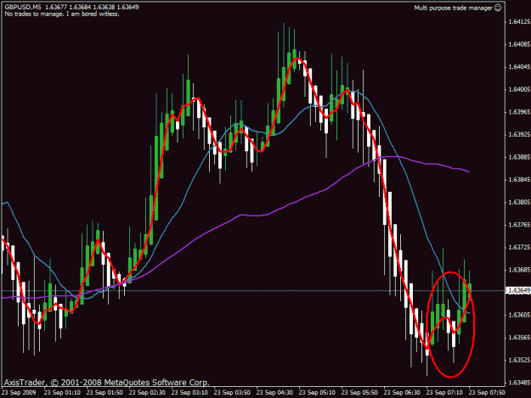Click the current price tag 1.63649
Screen dimensions: 531x398
(x=518, y=290)
